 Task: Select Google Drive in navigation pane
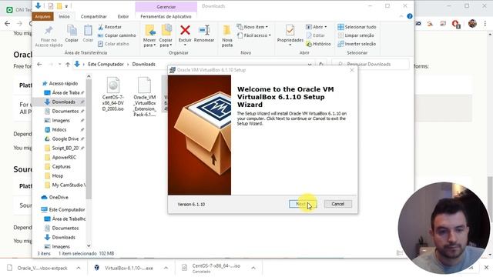[65, 138]
